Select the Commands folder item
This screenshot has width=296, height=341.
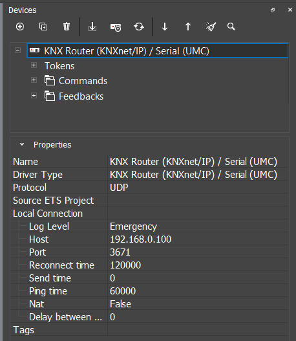click(83, 81)
